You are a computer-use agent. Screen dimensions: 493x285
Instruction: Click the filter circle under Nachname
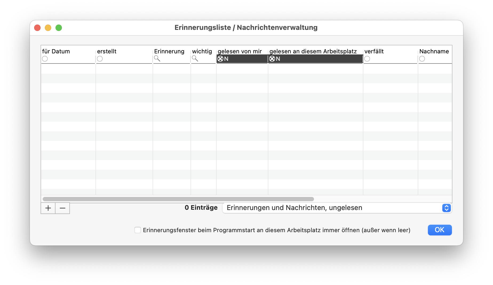click(422, 59)
